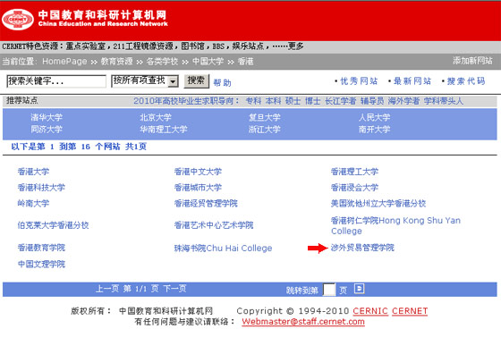Viewport: 501px width, 337px height.
Task: Open 南开大学 recommended site
Action: pos(374,130)
